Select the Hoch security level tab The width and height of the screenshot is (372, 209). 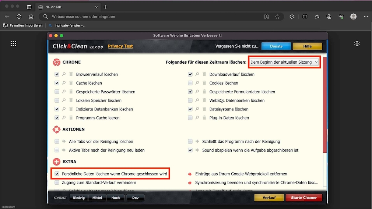115,198
